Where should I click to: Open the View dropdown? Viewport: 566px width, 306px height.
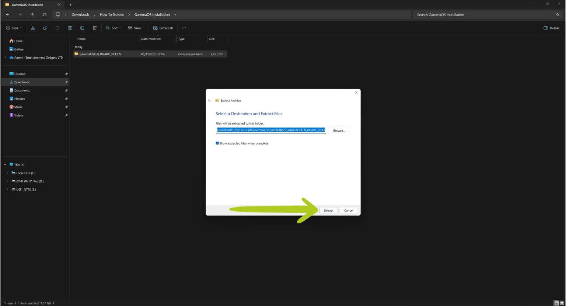[136, 28]
